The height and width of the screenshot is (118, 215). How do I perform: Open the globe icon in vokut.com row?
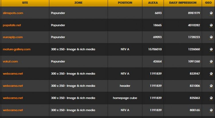coord(211,61)
